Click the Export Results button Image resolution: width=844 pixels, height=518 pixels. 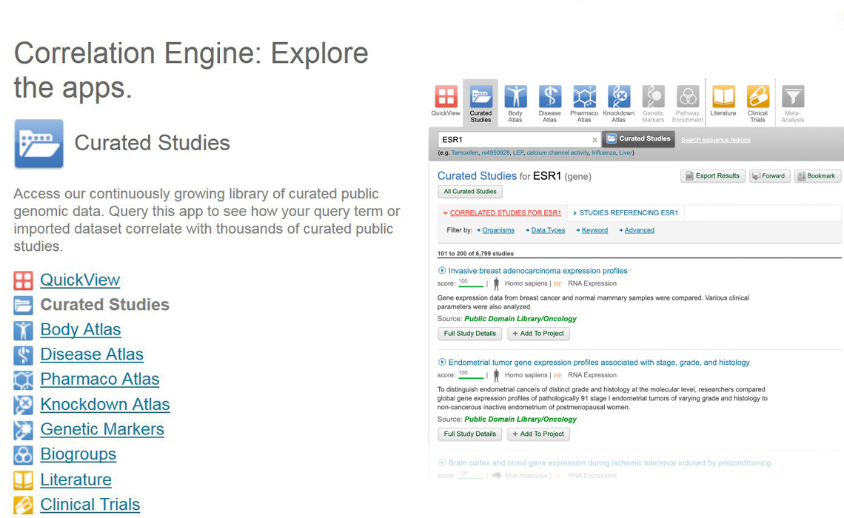pyautogui.click(x=712, y=176)
